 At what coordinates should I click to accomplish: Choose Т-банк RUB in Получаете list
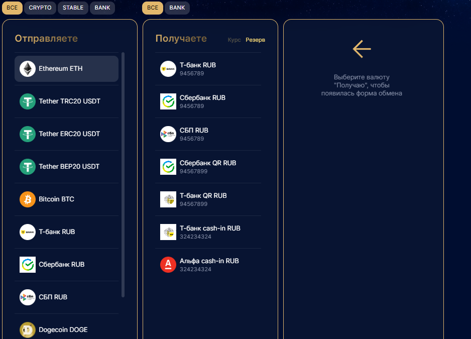(x=208, y=69)
